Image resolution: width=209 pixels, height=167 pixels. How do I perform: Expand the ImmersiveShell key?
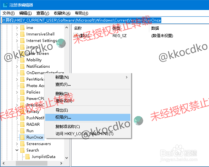tap(17, 34)
